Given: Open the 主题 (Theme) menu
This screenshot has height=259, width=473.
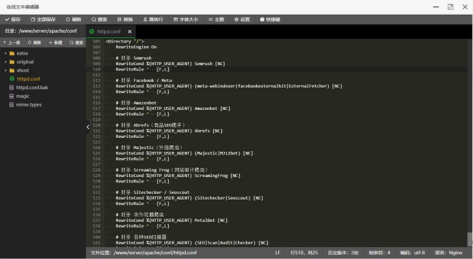Looking at the screenshot, I should pyautogui.click(x=216, y=19).
